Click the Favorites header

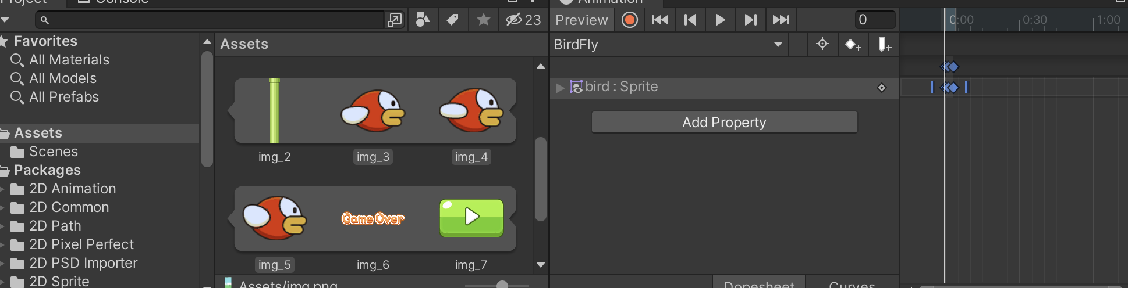[x=45, y=41]
